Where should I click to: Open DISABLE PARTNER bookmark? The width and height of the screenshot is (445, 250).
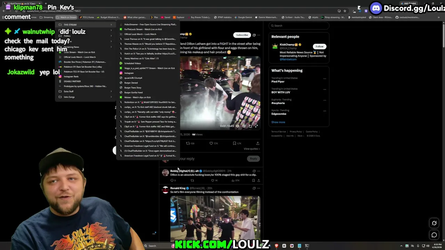click(x=85, y=81)
